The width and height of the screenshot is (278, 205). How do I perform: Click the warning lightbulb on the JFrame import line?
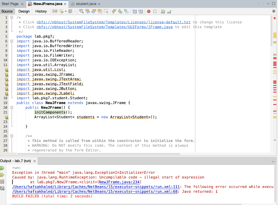7,74
